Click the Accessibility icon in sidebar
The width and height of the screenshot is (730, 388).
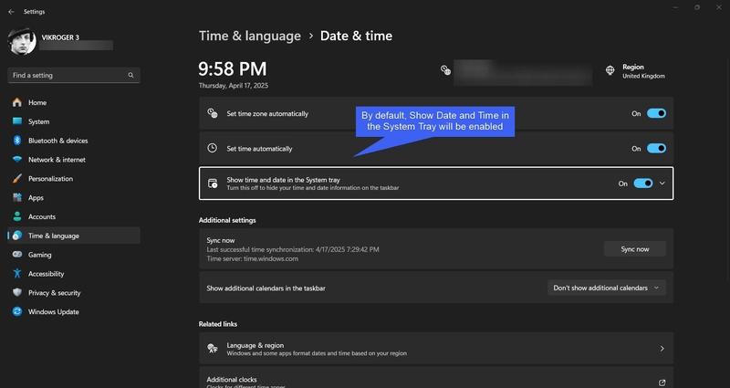(x=16, y=274)
